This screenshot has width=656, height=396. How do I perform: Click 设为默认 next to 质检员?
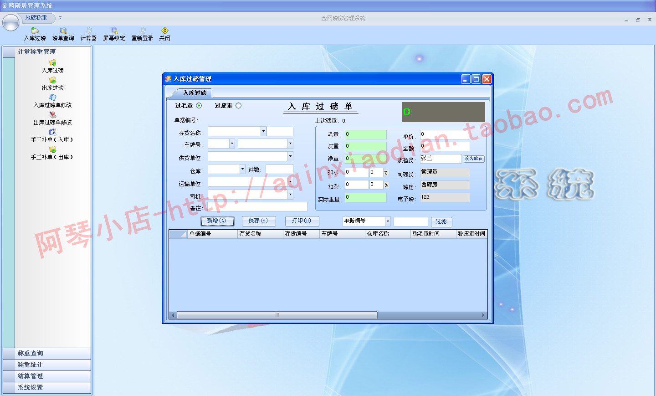474,159
